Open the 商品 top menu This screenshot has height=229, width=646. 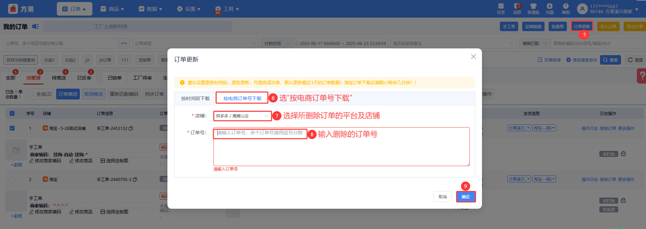click(112, 9)
